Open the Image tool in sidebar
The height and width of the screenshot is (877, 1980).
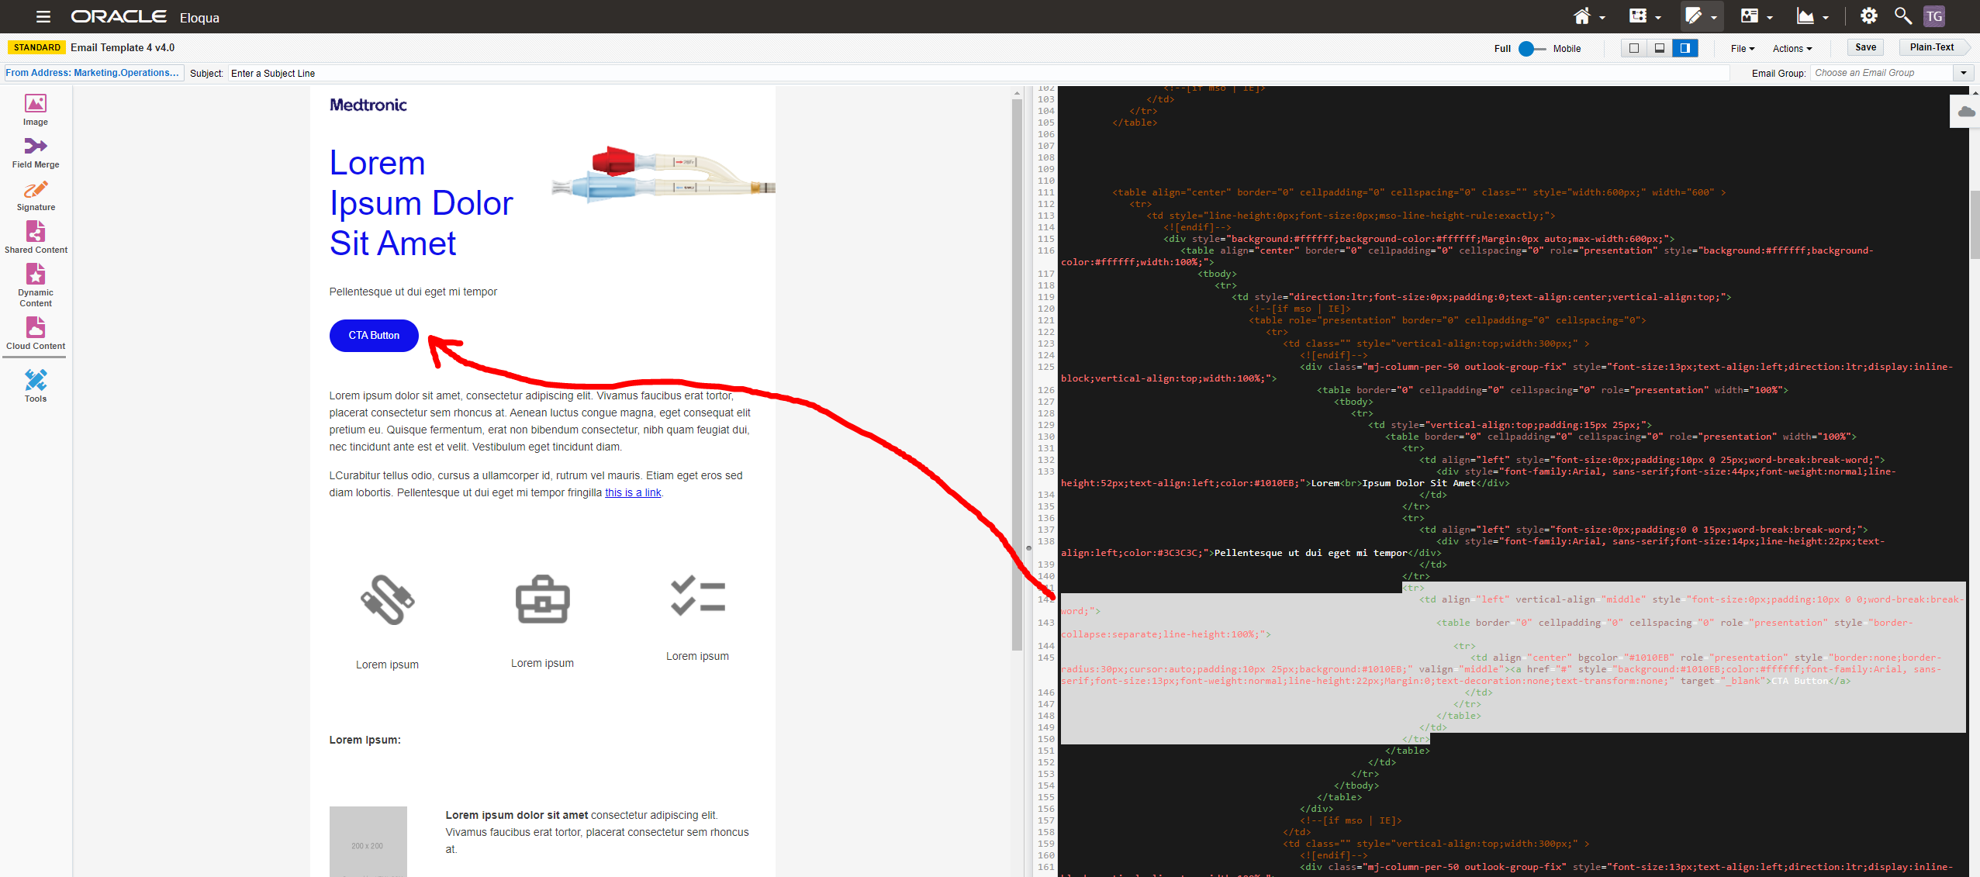[x=36, y=109]
